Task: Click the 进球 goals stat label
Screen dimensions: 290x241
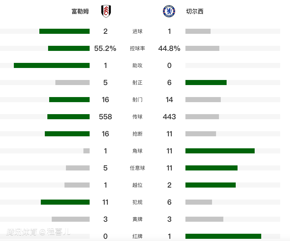Action: [137, 31]
